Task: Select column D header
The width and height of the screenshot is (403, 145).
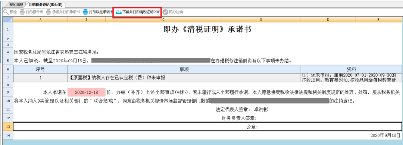Action: (261, 20)
